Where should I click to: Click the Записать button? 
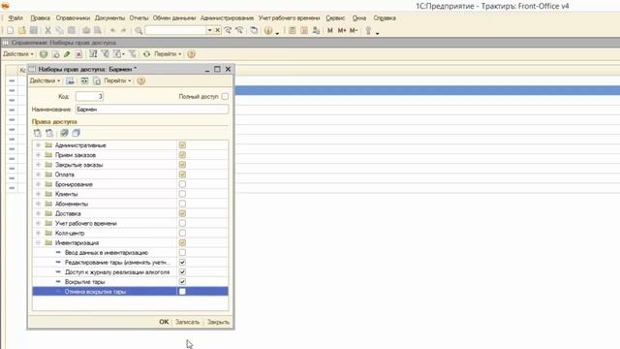point(187,322)
